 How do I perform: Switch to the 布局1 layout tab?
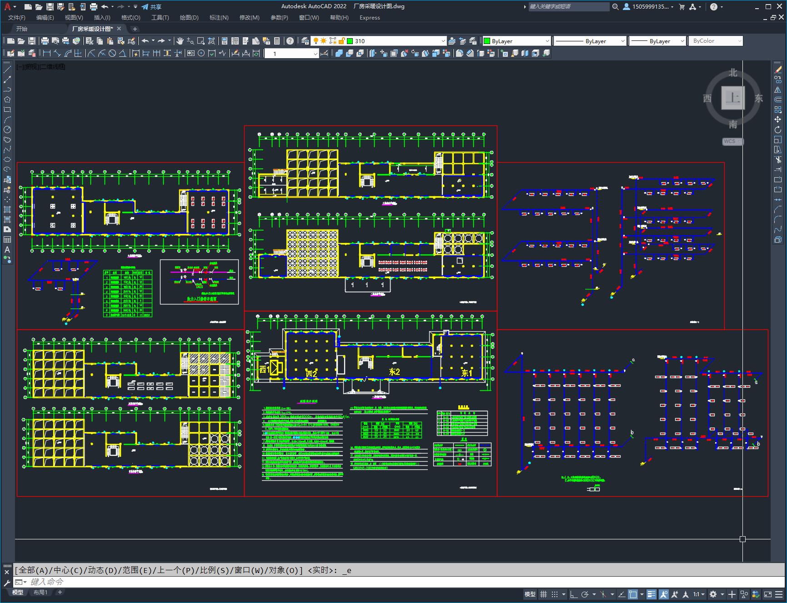[40, 592]
